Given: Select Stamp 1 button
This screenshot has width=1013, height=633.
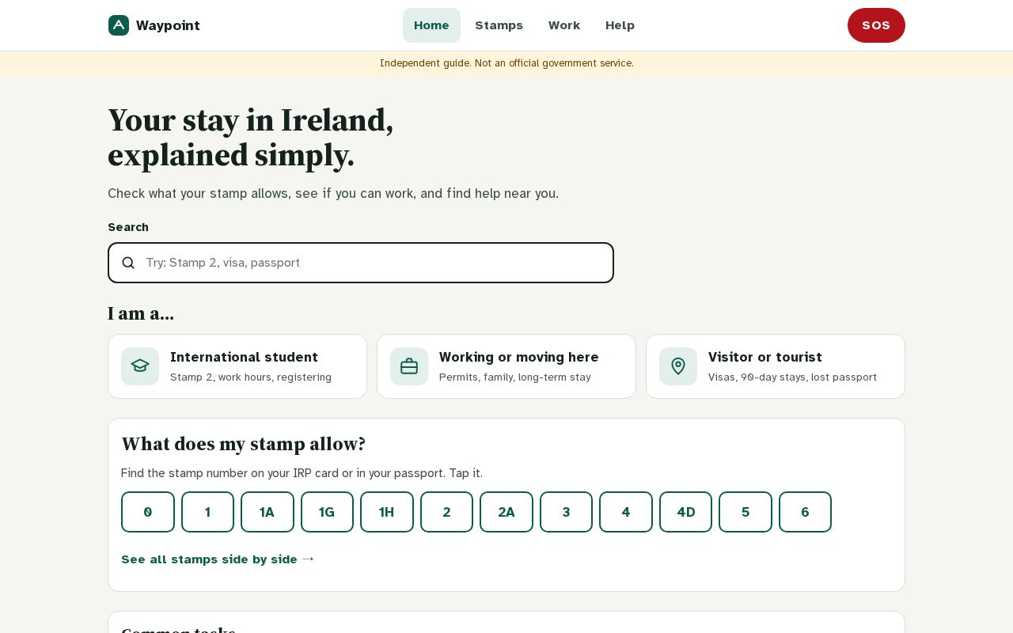Looking at the screenshot, I should [x=207, y=512].
